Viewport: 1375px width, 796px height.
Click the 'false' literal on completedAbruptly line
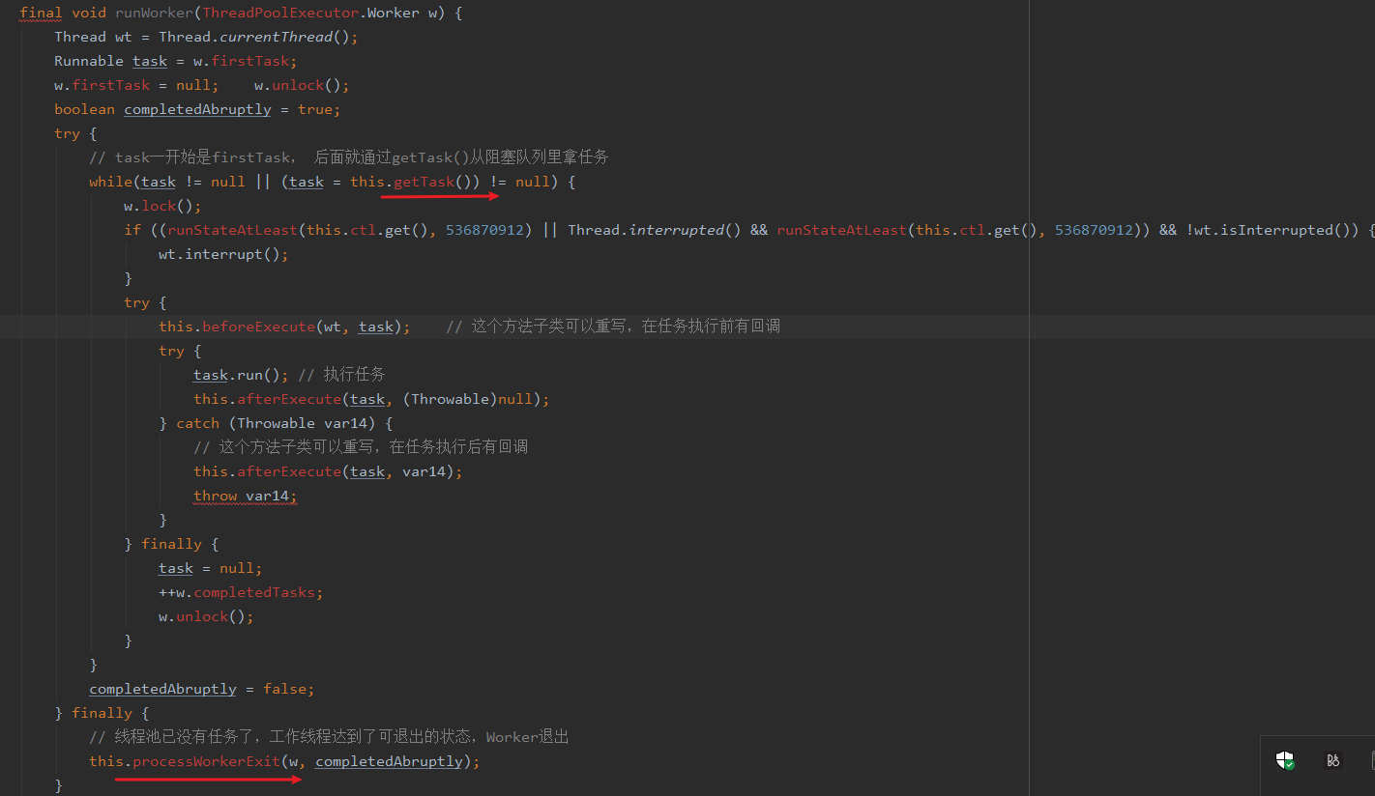point(284,689)
